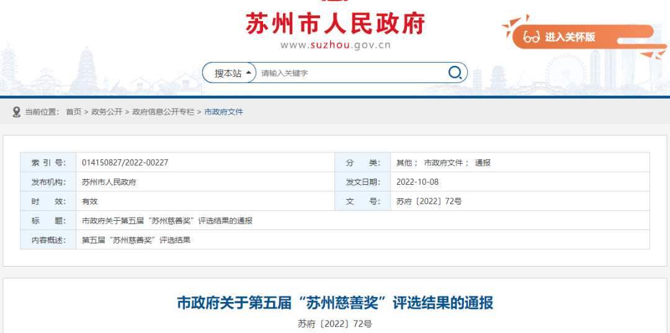Click the magnifying glass search icon

(455, 73)
